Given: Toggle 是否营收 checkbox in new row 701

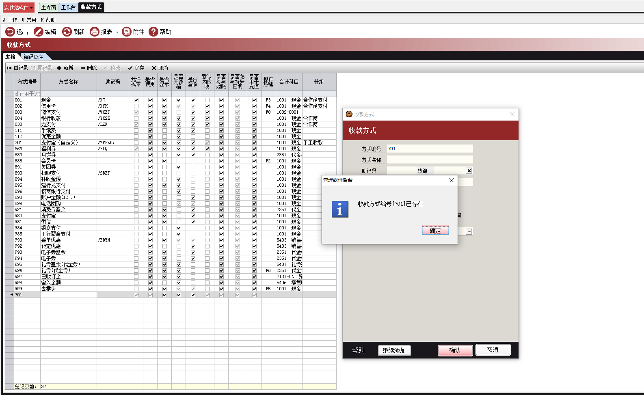Looking at the screenshot, I should click(x=193, y=295).
